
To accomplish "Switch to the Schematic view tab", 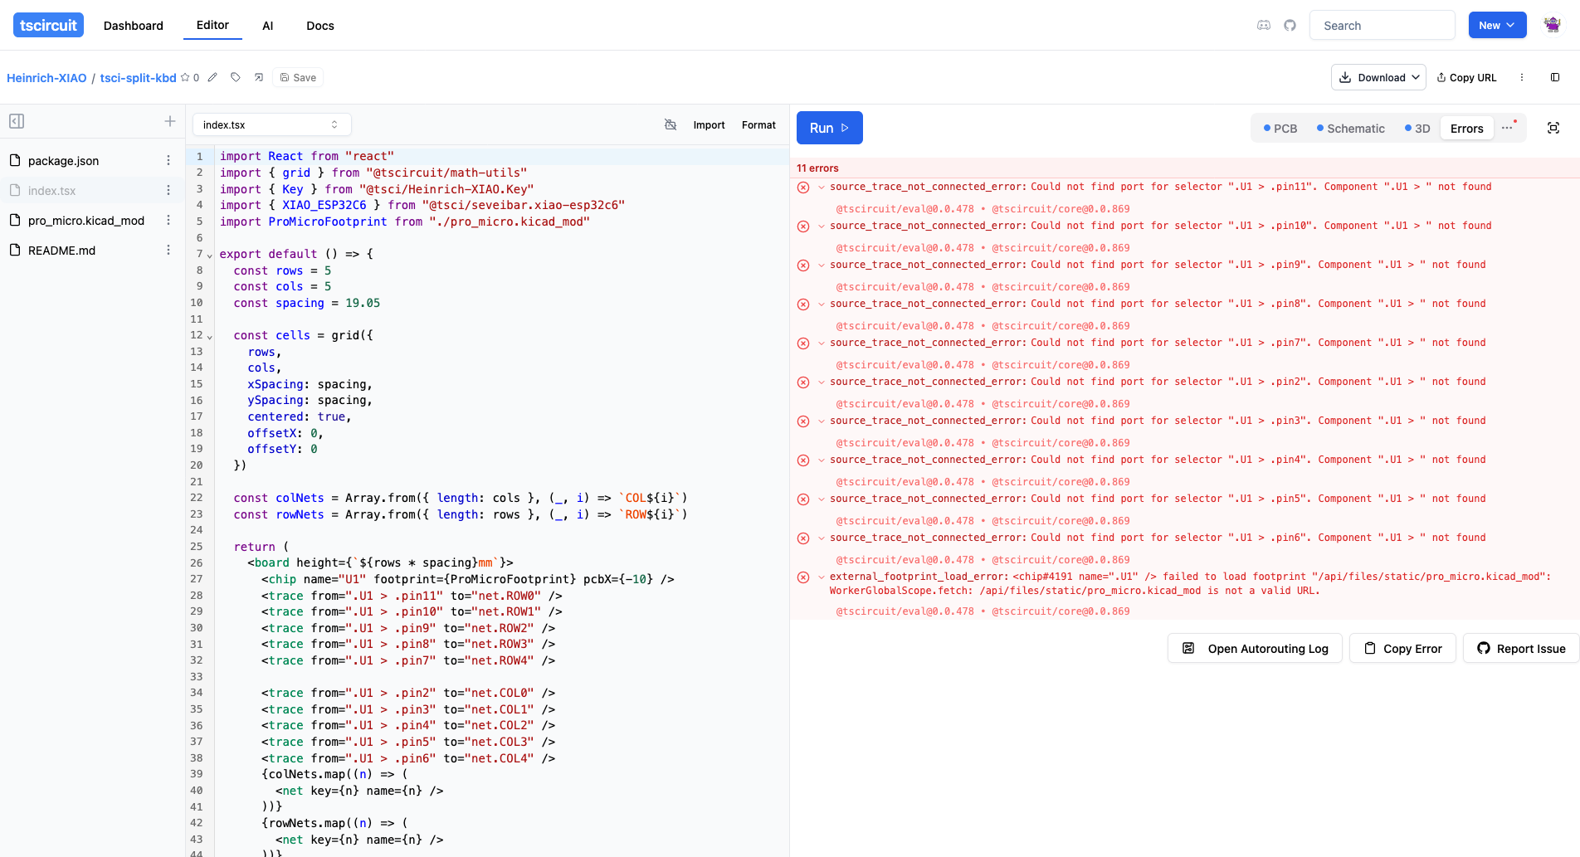I will [1351, 129].
